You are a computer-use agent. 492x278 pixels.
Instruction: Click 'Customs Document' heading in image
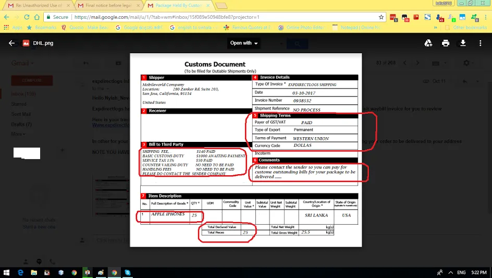click(215, 64)
